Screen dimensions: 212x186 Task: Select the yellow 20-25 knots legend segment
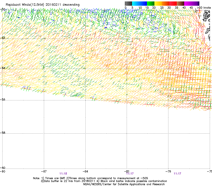(x=158, y=3)
